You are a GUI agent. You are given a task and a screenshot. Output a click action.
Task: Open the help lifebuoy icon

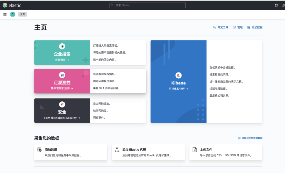(276, 5)
